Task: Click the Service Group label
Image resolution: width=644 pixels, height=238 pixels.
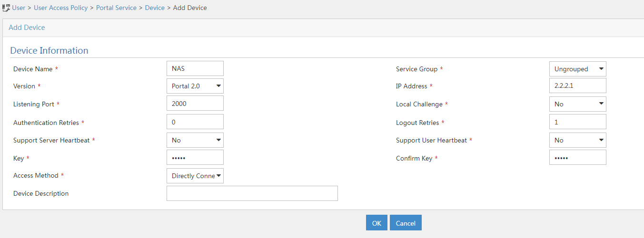Action: click(x=416, y=69)
